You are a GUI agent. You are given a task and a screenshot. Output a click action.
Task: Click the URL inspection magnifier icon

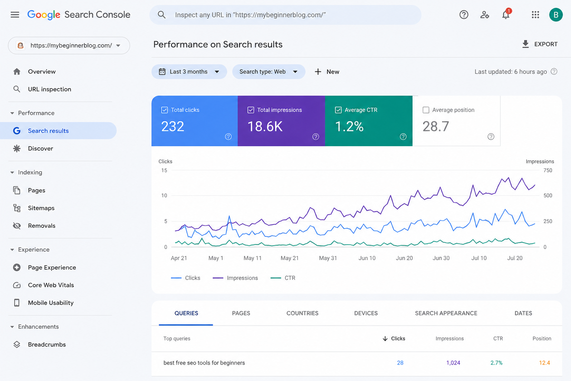click(17, 89)
